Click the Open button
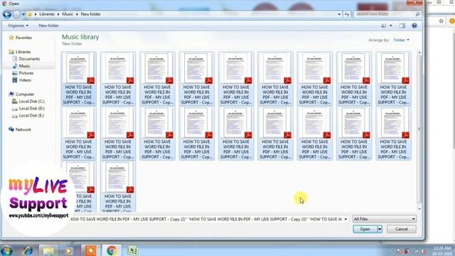The width and height of the screenshot is (455, 256). [x=365, y=229]
